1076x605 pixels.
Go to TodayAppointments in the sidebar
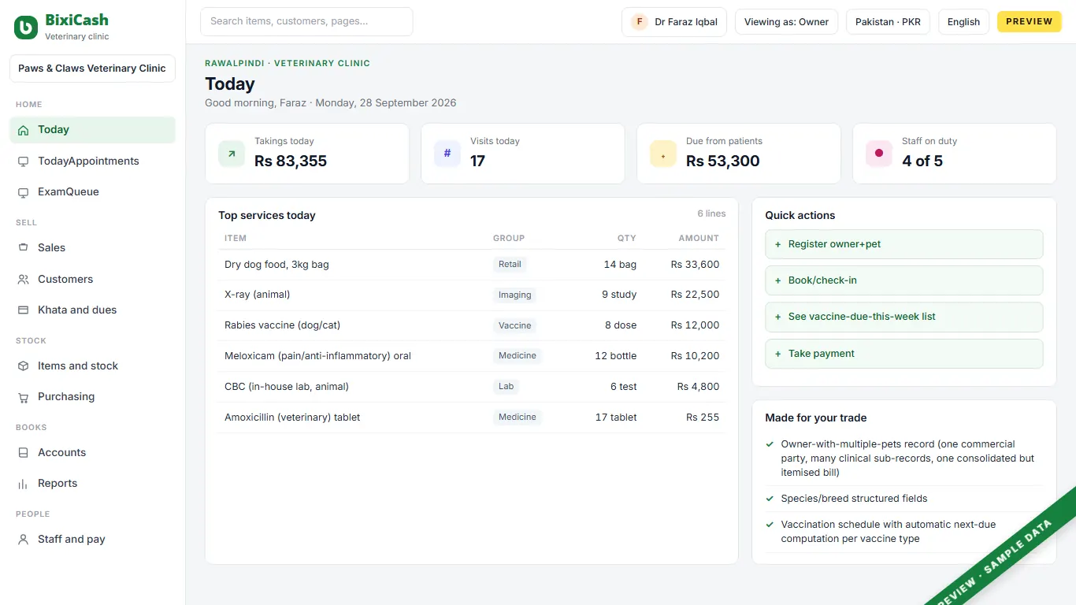click(x=92, y=161)
